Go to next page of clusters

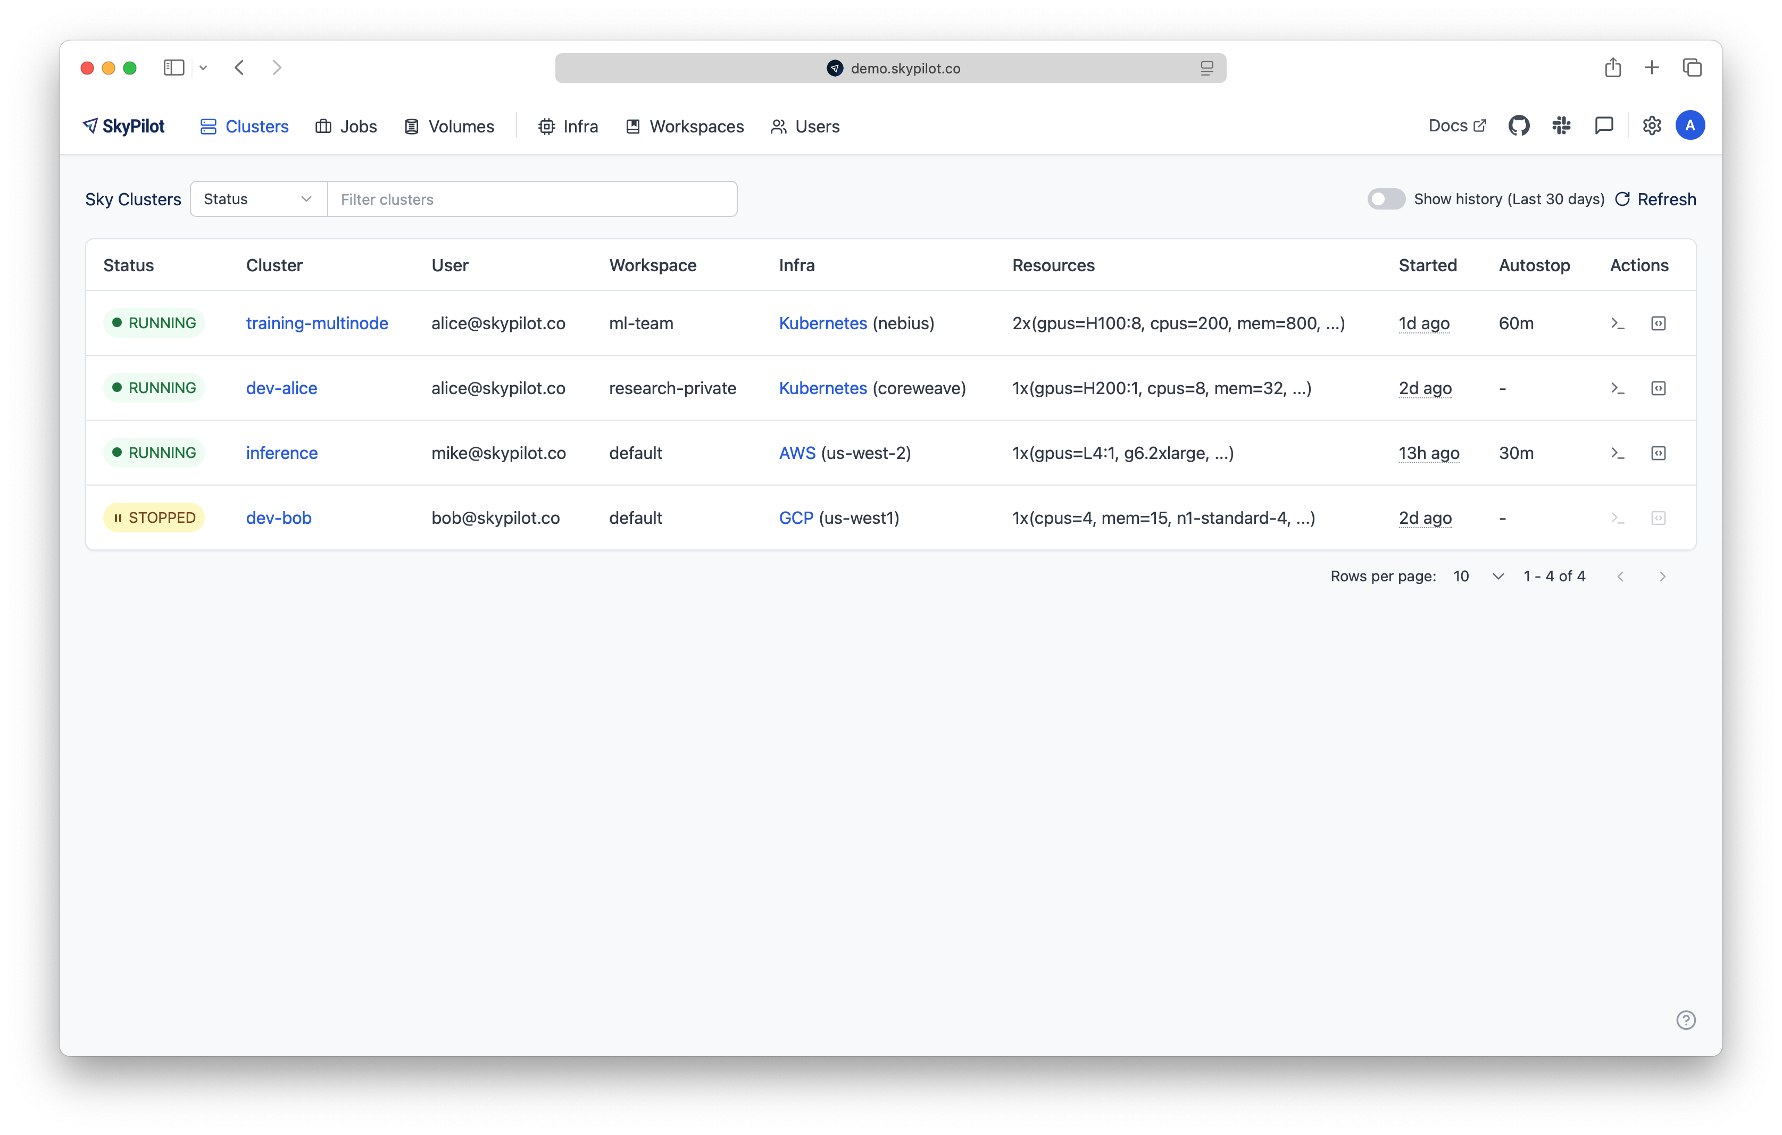pos(1662,577)
